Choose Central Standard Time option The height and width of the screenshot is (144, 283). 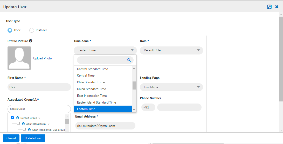click(x=103, y=69)
